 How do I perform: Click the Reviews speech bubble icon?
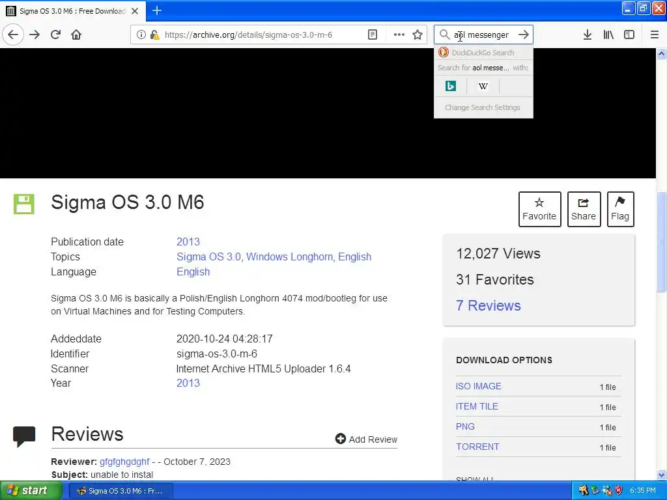24,436
